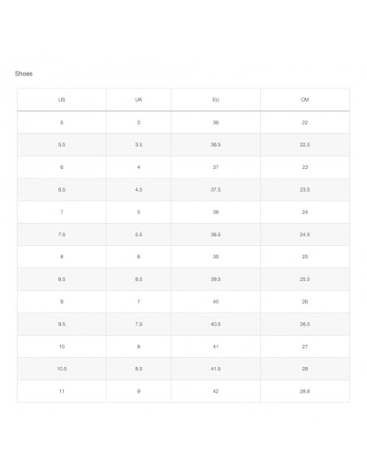This screenshot has height=474, width=367.
Task: Select UK size 9 cell
Action: (139, 391)
